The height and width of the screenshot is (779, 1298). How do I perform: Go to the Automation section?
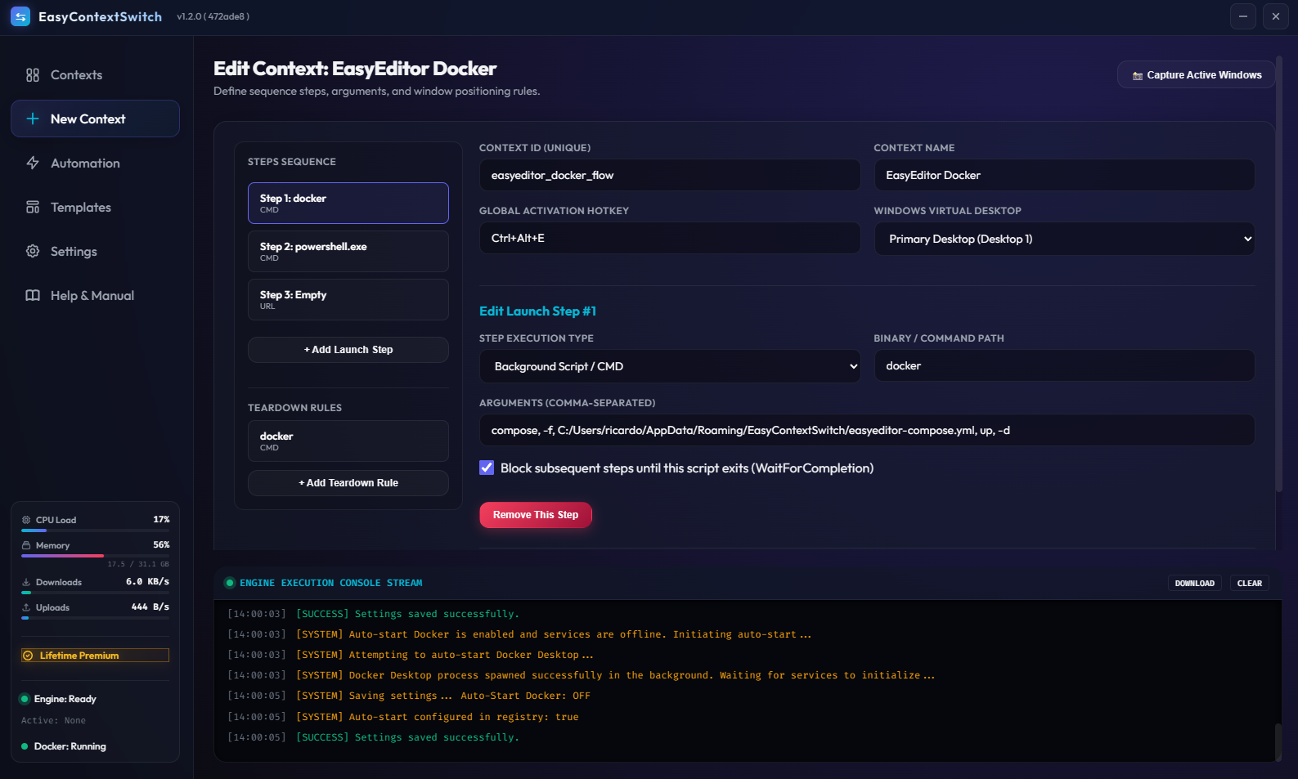pos(95,163)
